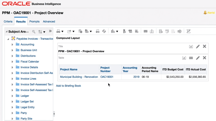Open the Export dropdown arrow

[73, 31]
